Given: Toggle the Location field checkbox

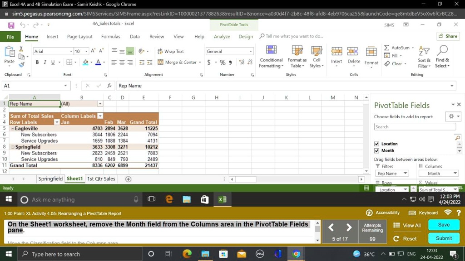Looking at the screenshot, I should point(376,144).
